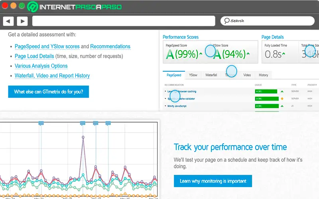Open the Page Load Details link
The height and width of the screenshot is (199, 319).
click(x=34, y=56)
